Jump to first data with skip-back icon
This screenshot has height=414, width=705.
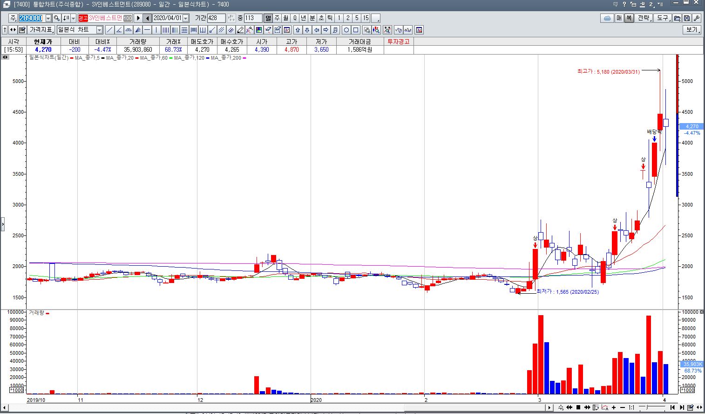672,407
